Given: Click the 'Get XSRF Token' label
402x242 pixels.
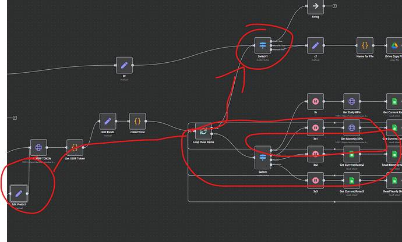Looking at the screenshot, I should click(x=75, y=158).
